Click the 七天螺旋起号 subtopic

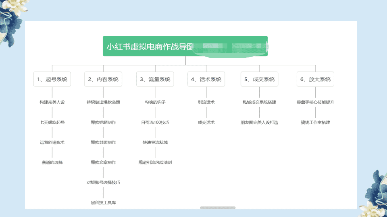coord(52,122)
